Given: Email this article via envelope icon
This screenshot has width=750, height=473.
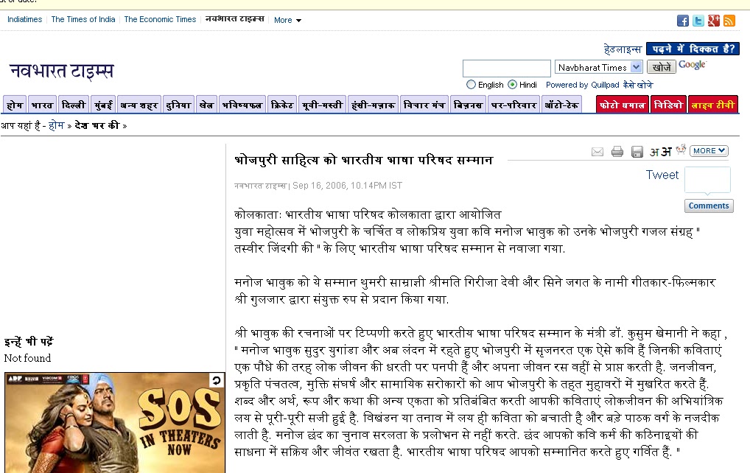Looking at the screenshot, I should (x=597, y=152).
